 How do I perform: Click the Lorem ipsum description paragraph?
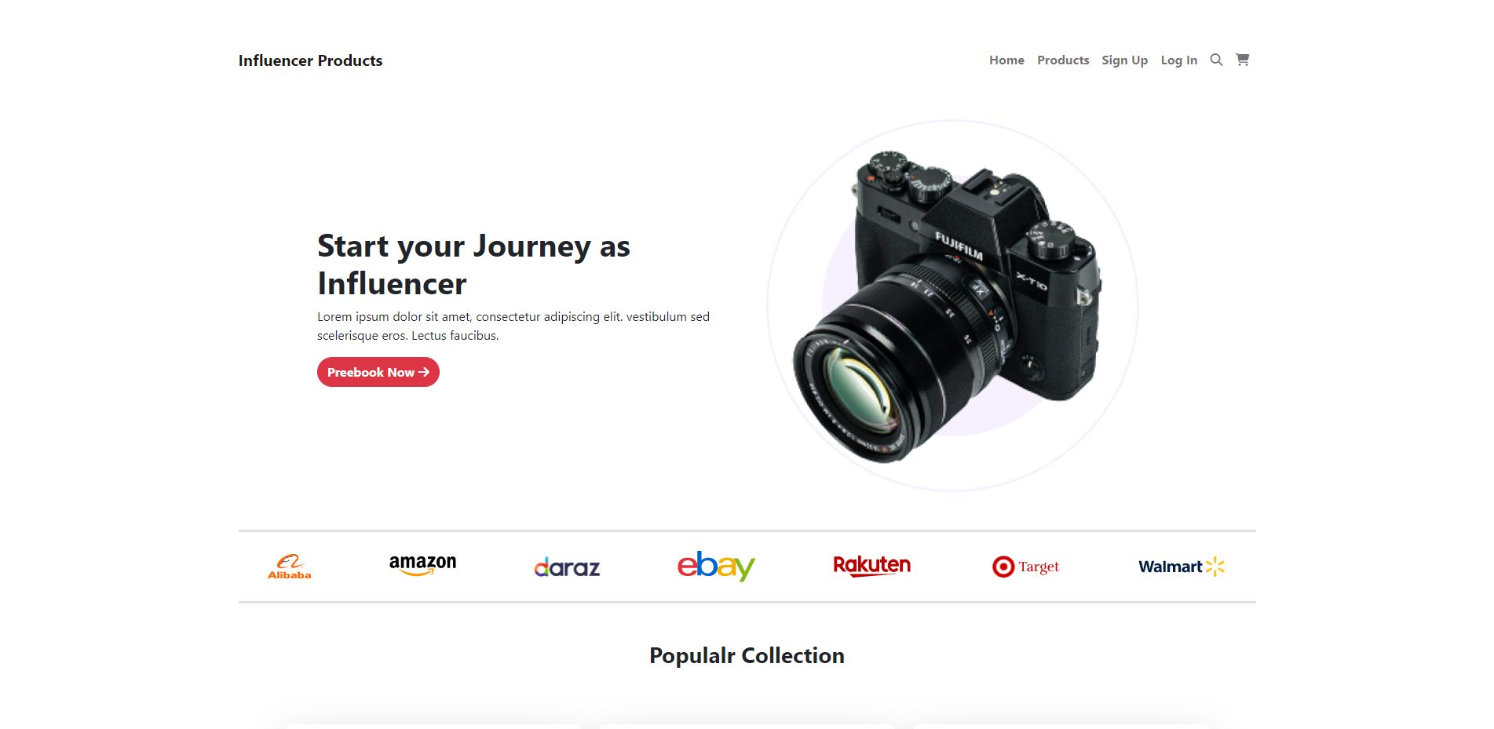(x=513, y=326)
